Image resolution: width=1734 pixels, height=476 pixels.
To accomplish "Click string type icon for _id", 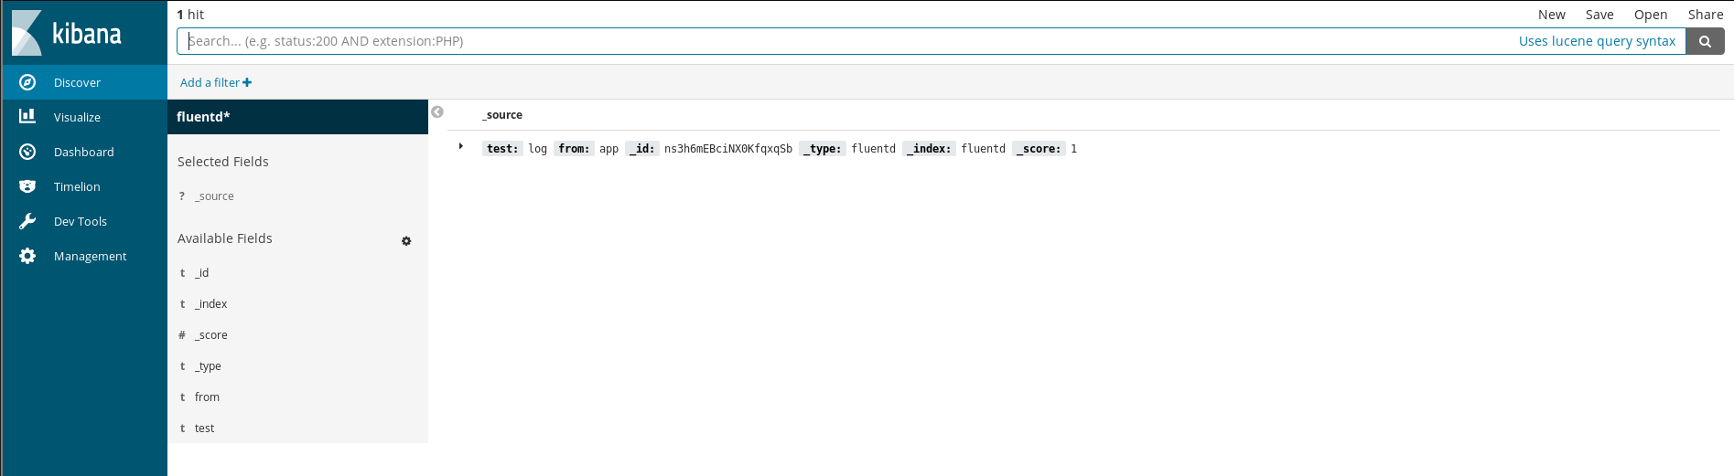I will tap(182, 273).
